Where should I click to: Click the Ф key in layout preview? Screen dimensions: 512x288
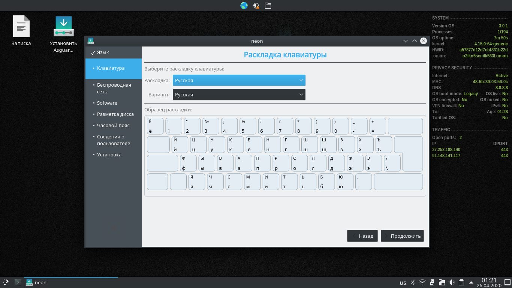[x=188, y=163]
